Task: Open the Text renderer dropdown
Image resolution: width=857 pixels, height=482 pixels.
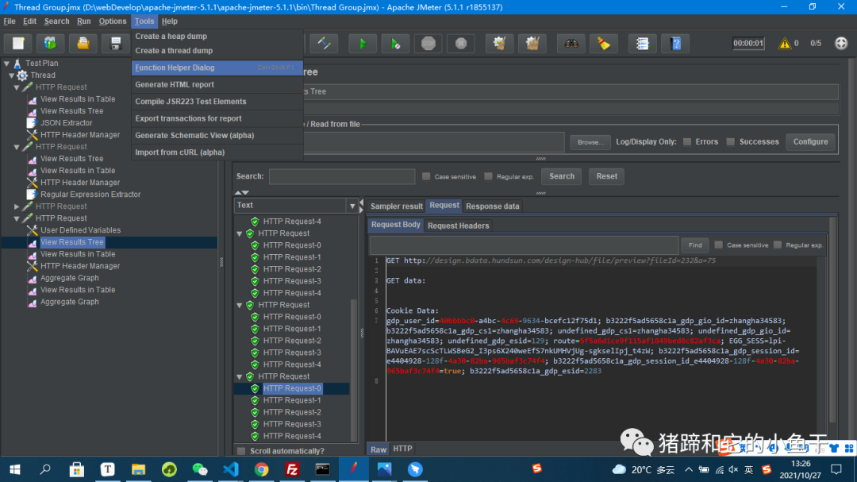Action: coord(353,206)
